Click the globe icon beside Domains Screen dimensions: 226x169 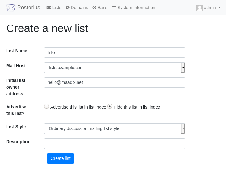(x=67, y=8)
